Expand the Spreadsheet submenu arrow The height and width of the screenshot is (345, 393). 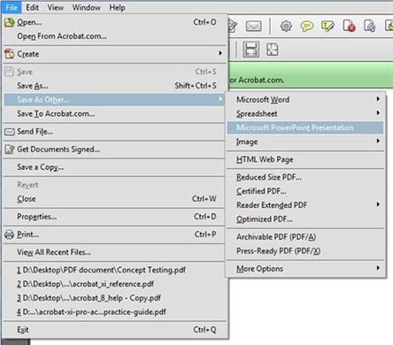(378, 112)
